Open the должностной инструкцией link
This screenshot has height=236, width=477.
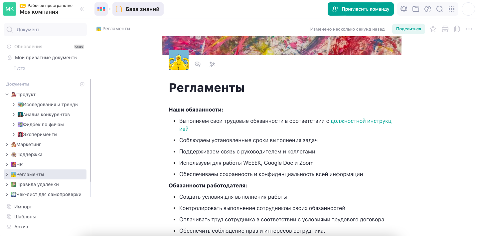(x=361, y=121)
